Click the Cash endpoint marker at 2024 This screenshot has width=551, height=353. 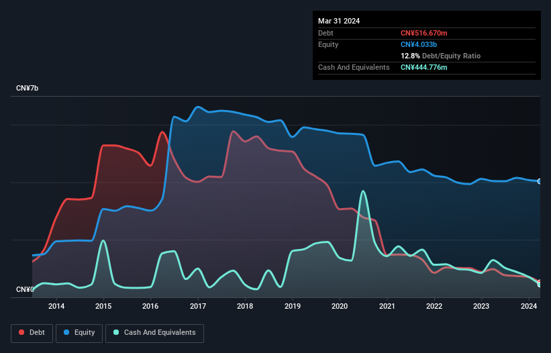(540, 285)
